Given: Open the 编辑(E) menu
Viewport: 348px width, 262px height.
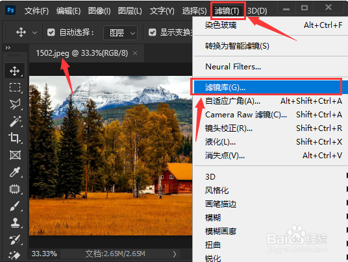Looking at the screenshot, I should 68,10.
